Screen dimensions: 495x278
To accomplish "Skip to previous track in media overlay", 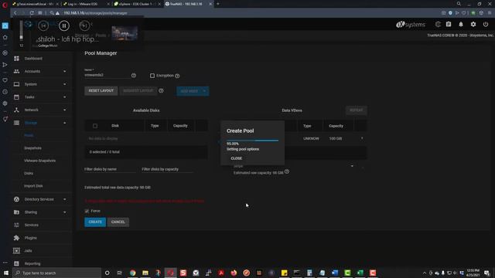I will click(43, 25).
